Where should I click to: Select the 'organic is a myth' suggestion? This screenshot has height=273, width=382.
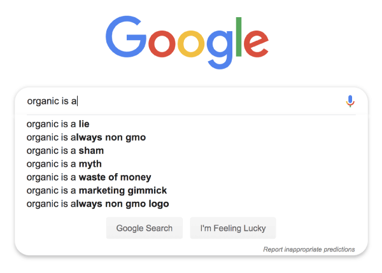(x=64, y=164)
